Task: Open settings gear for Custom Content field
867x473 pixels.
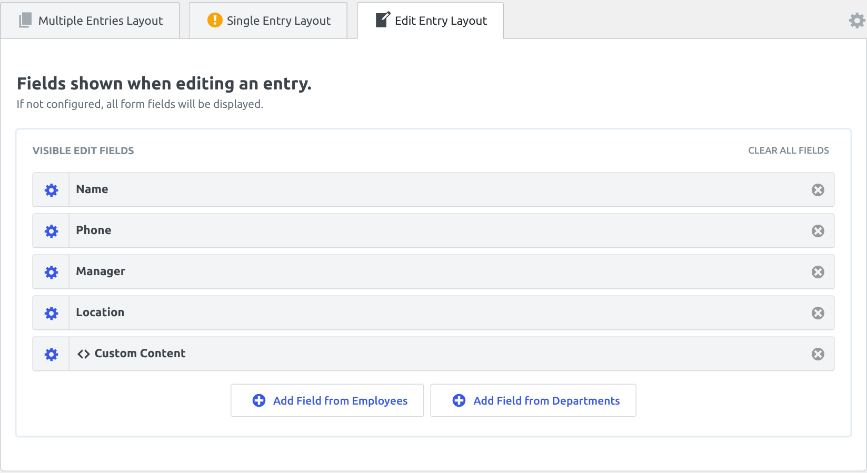Action: click(51, 354)
